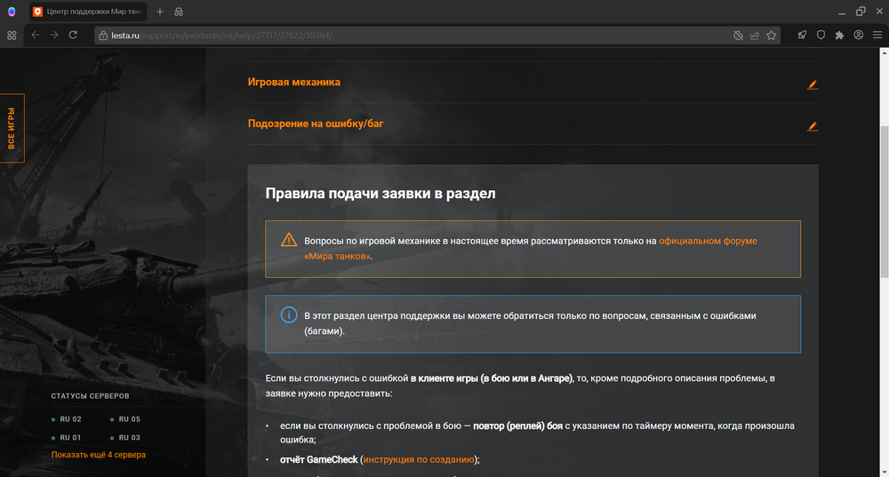Click the bold text отчёт GameCheck
Image resolution: width=889 pixels, height=477 pixels.
(x=318, y=459)
